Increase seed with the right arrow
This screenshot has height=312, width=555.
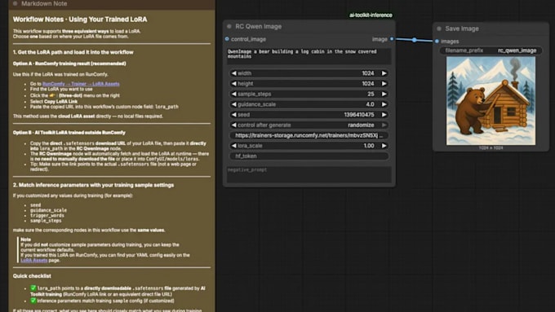click(384, 115)
